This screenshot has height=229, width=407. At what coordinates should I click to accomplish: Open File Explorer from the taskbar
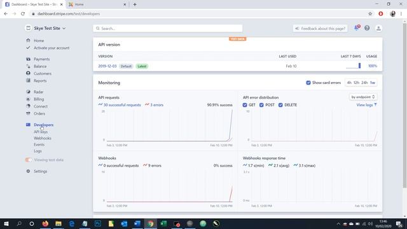coord(59,223)
